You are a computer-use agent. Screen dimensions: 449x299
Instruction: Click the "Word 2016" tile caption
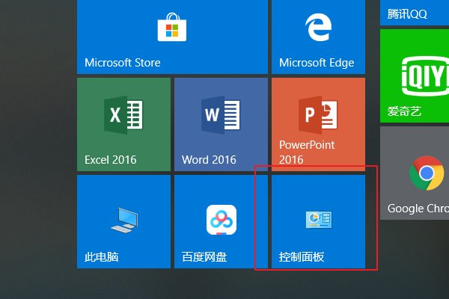[209, 160]
